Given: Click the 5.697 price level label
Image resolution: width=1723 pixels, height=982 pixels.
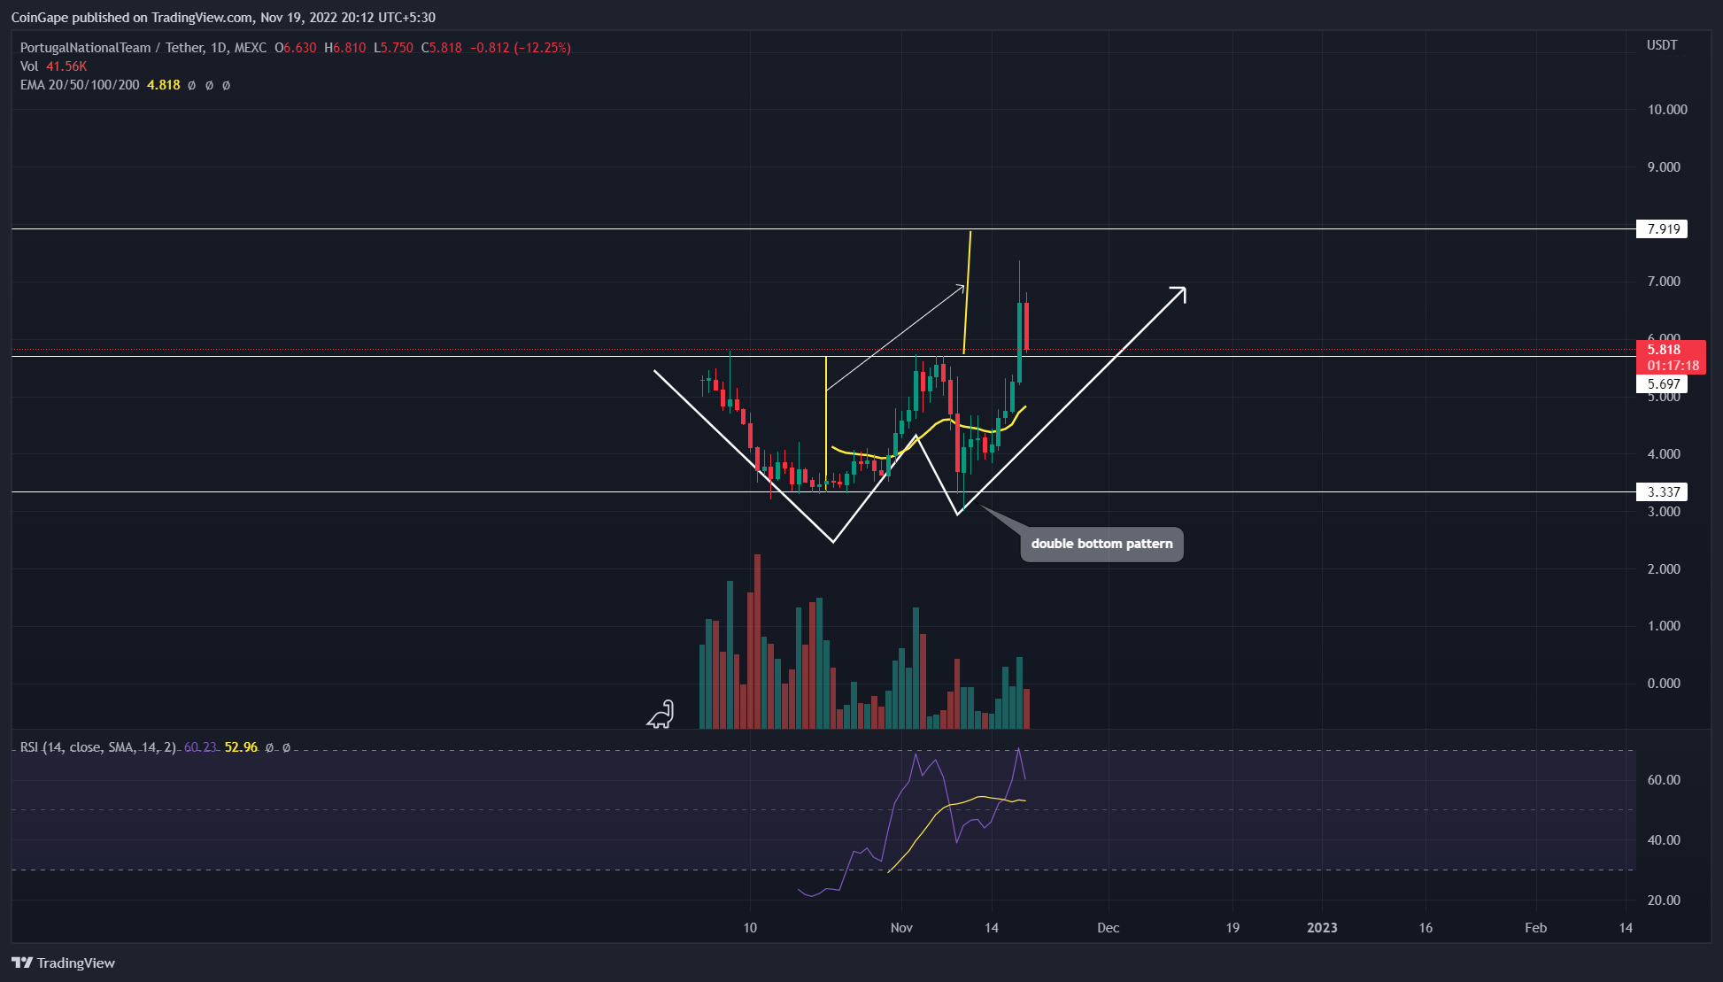Looking at the screenshot, I should pos(1663,384).
